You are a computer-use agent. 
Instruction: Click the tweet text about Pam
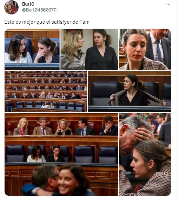click(47, 22)
